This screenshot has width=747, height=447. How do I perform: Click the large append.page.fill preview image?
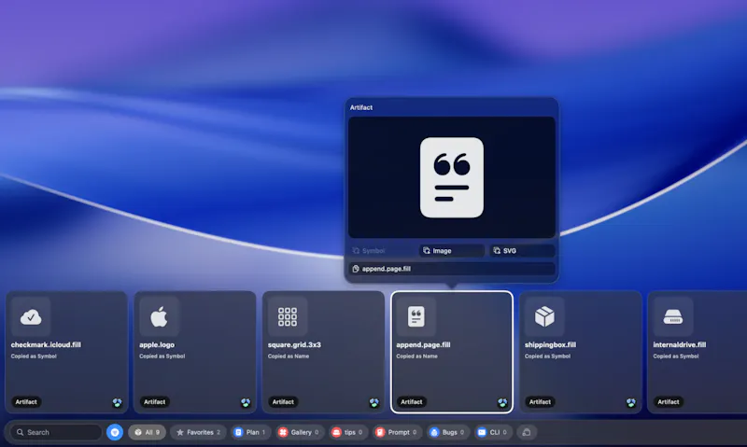452,177
